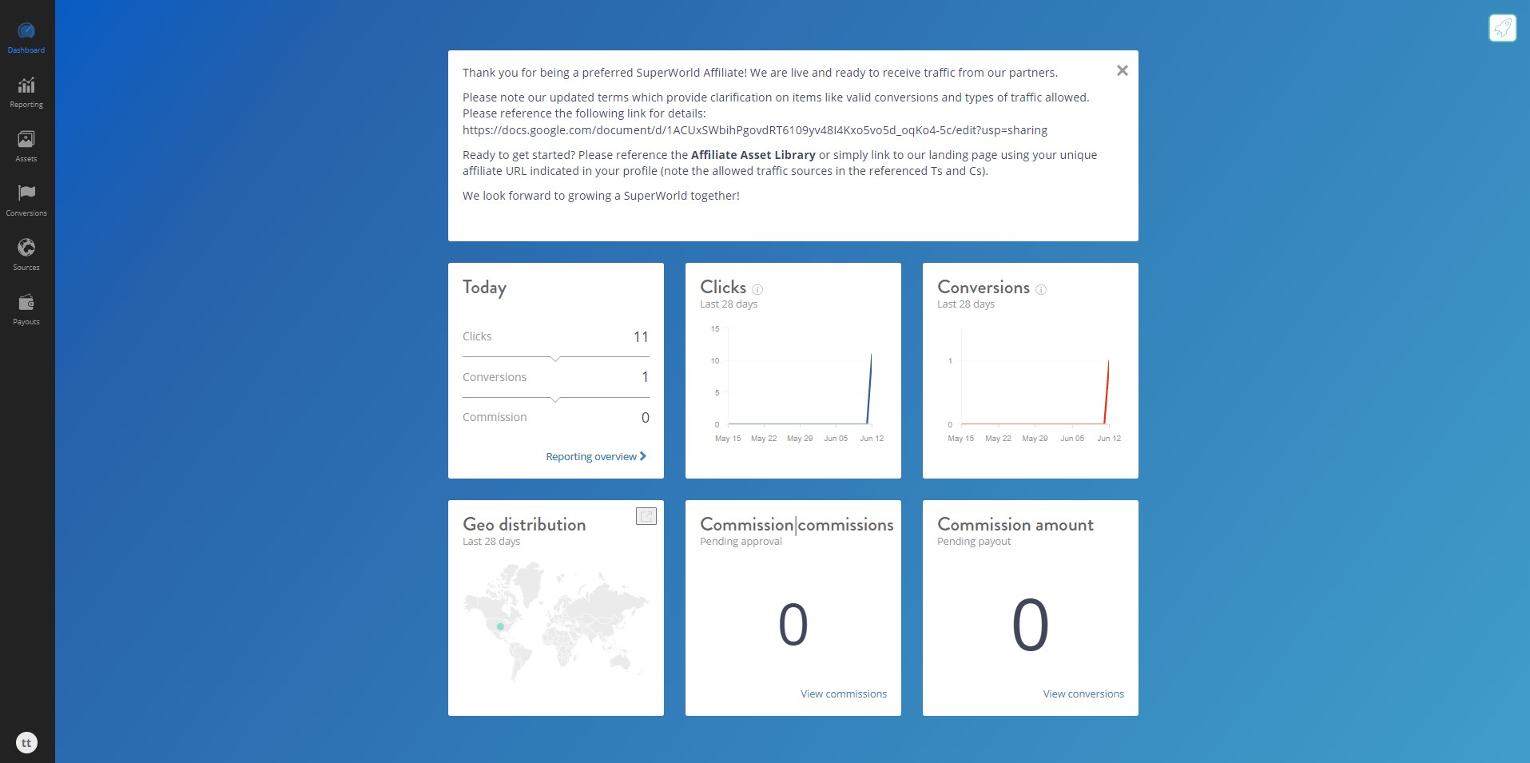The height and width of the screenshot is (763, 1530).
Task: Open the Dashboard section in sidebar
Action: (26, 38)
